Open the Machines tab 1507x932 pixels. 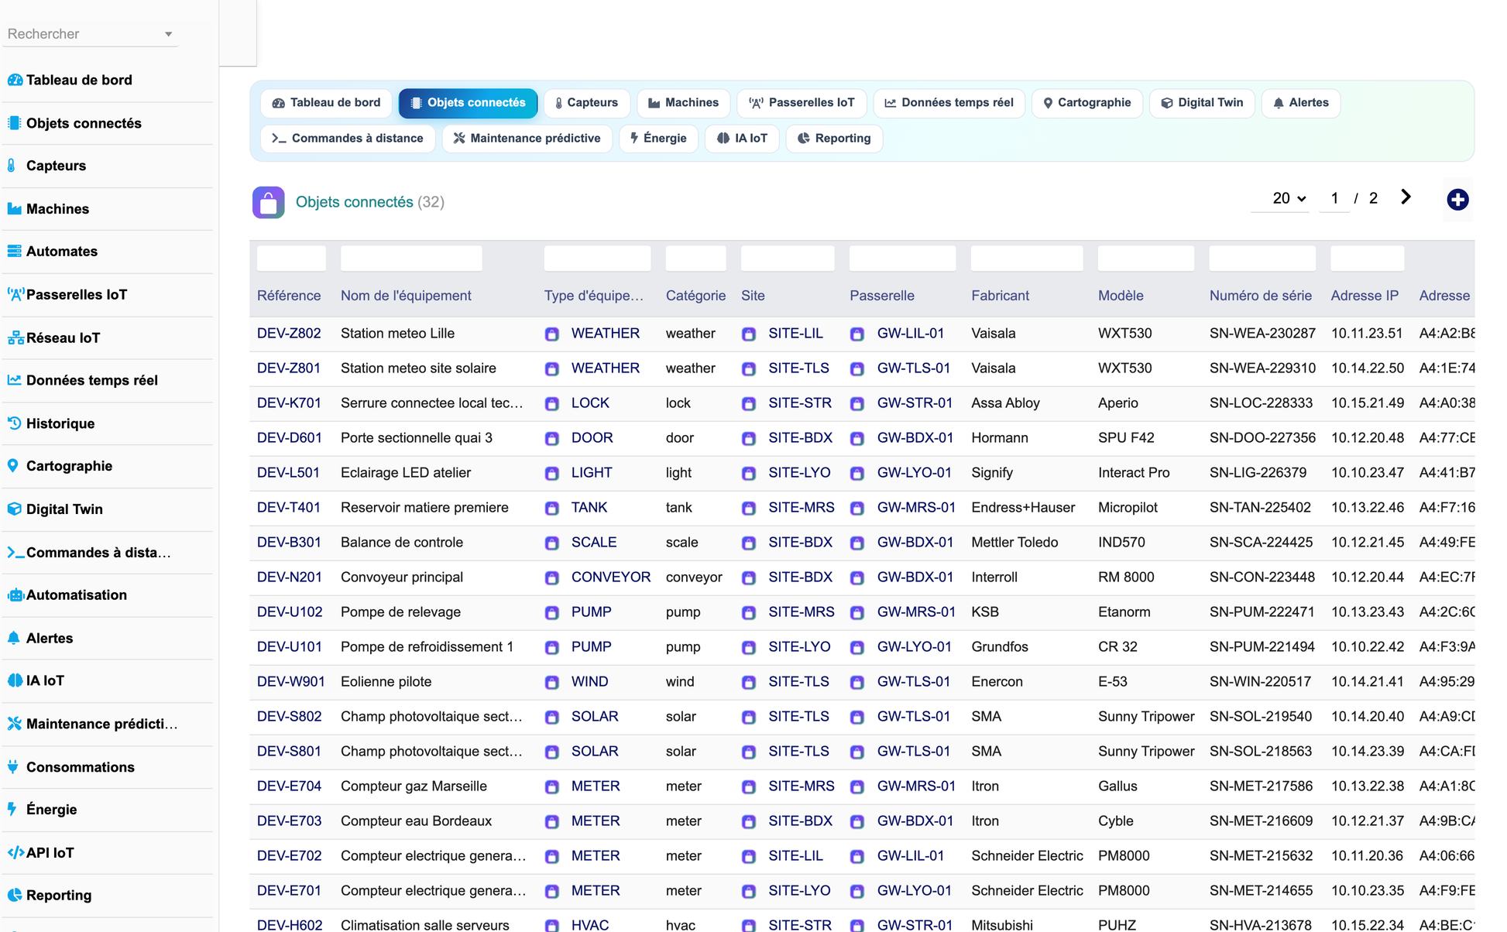(x=683, y=103)
